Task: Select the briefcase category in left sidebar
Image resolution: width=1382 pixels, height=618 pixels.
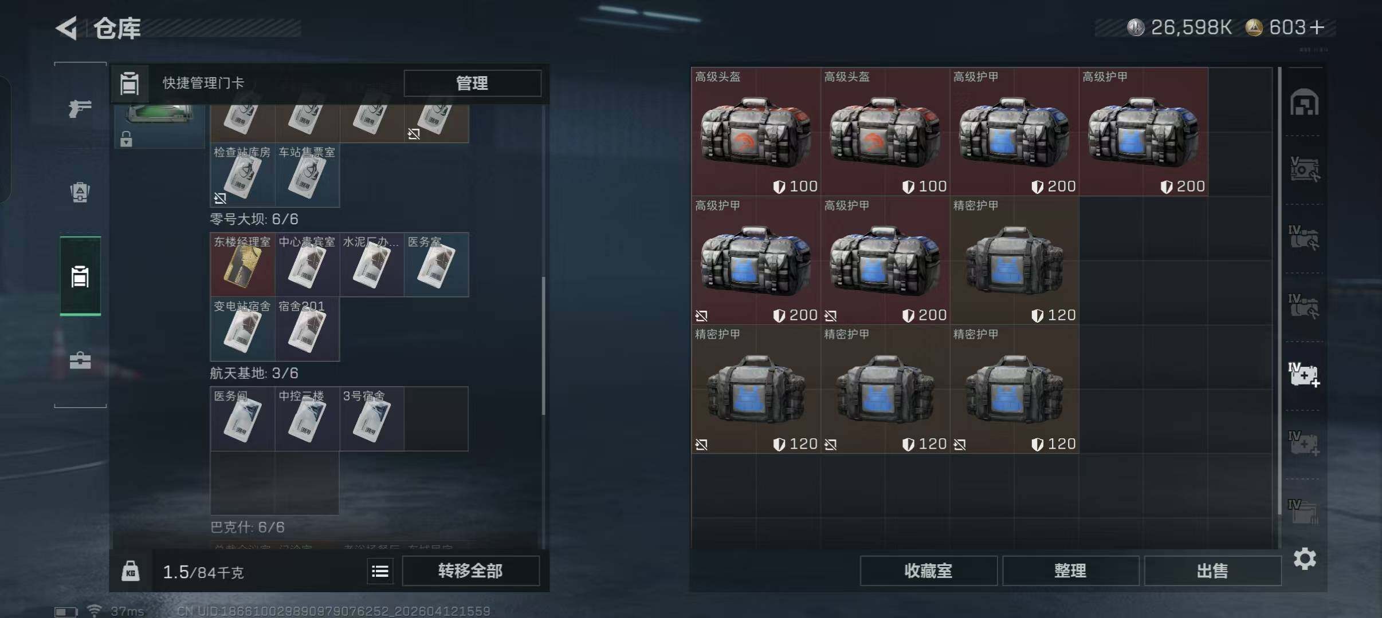Action: tap(80, 360)
